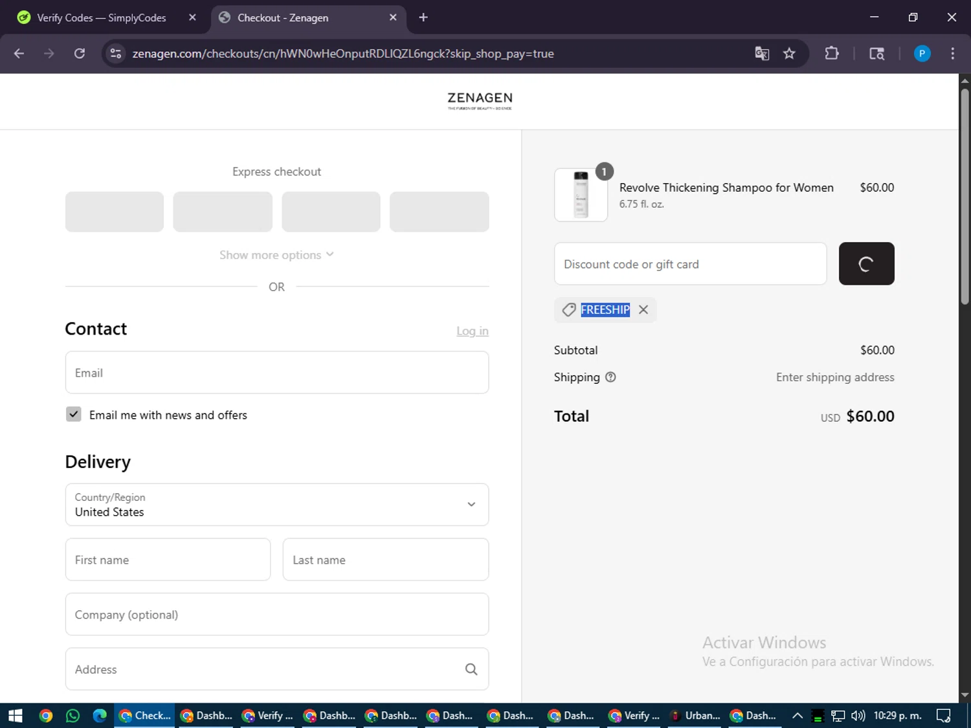Focus the Discount code or gift card field
Viewport: 971px width, 728px height.
pyautogui.click(x=690, y=264)
